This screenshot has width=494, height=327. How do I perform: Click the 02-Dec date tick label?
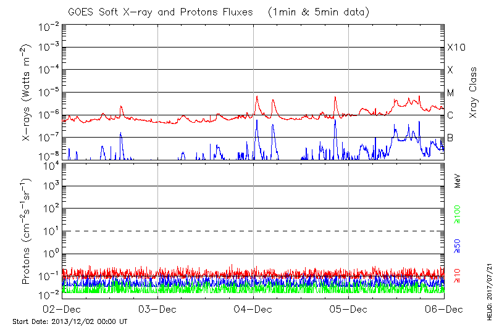(62, 309)
